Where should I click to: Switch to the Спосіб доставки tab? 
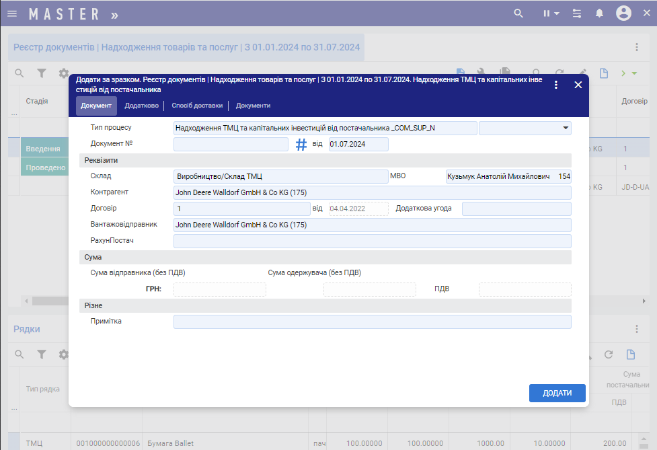pyautogui.click(x=197, y=106)
